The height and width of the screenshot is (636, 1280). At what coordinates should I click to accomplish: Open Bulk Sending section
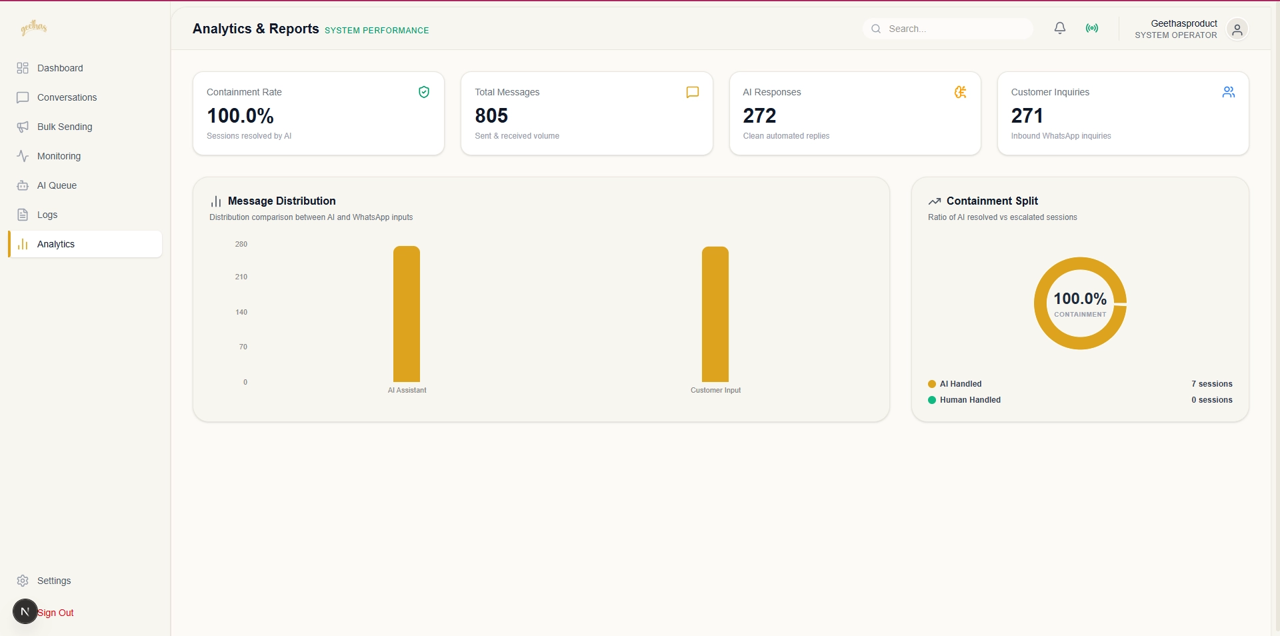click(x=85, y=127)
